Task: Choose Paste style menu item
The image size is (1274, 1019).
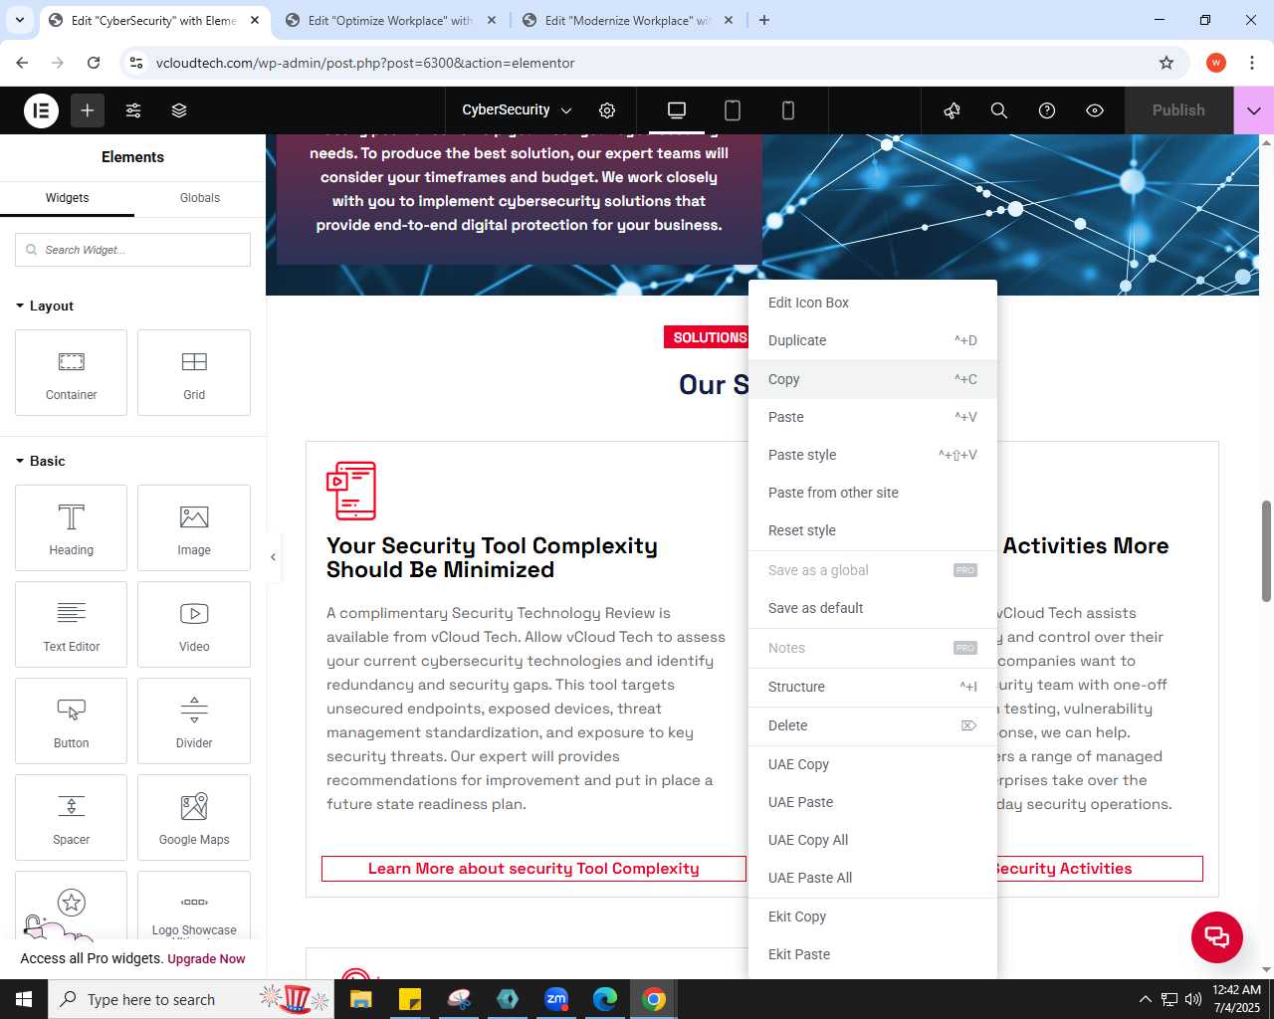Action: (873, 455)
